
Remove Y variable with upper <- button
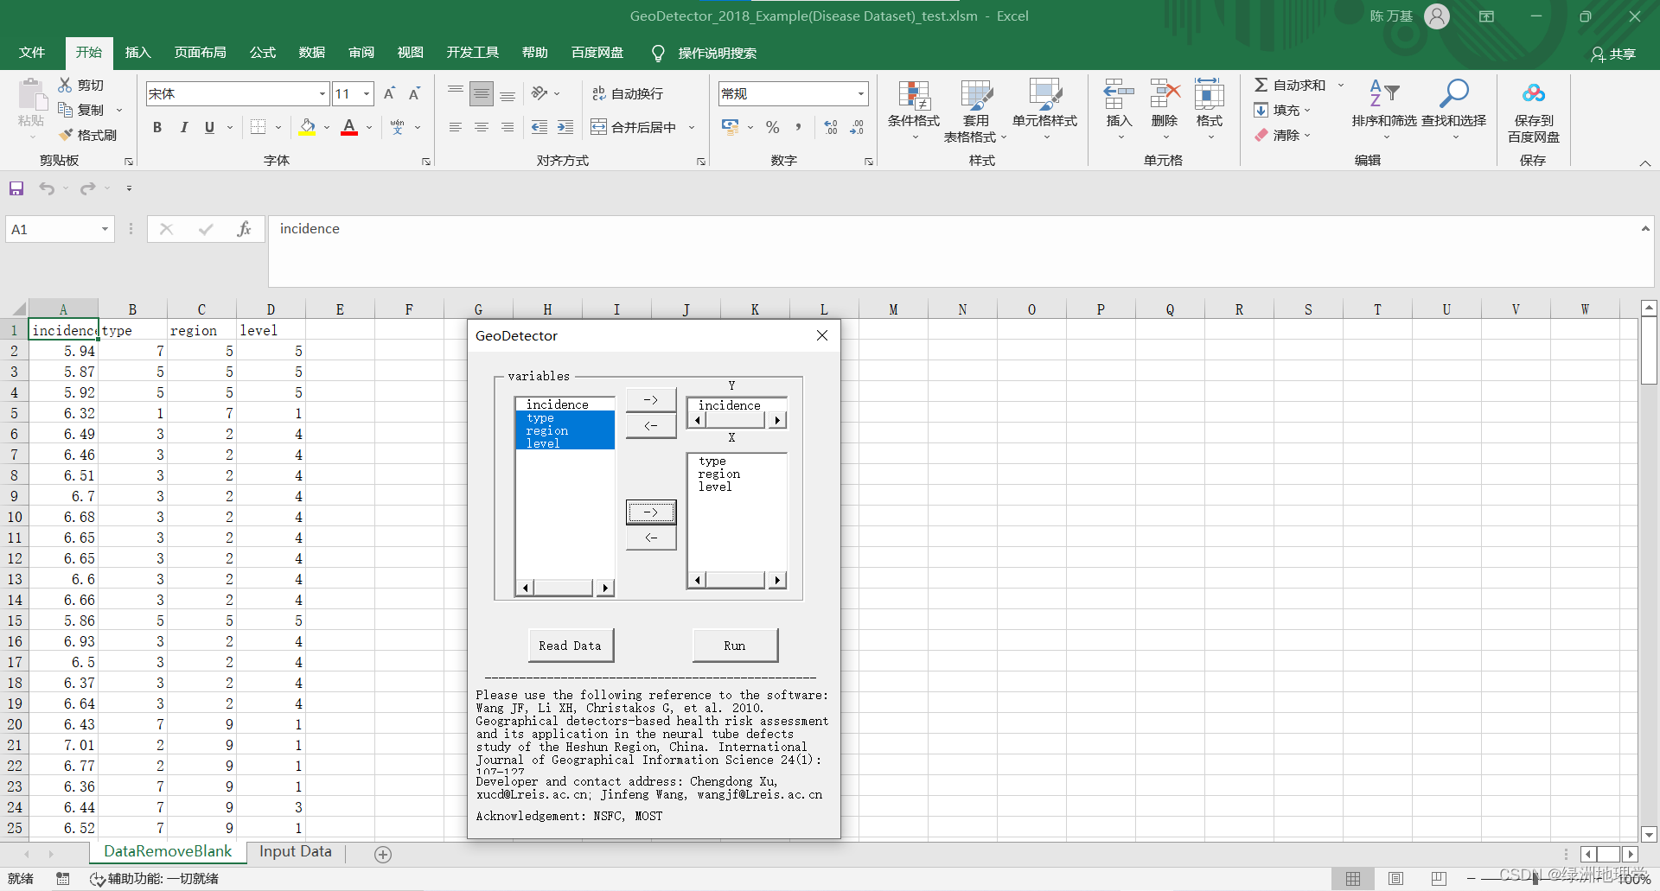pos(651,425)
